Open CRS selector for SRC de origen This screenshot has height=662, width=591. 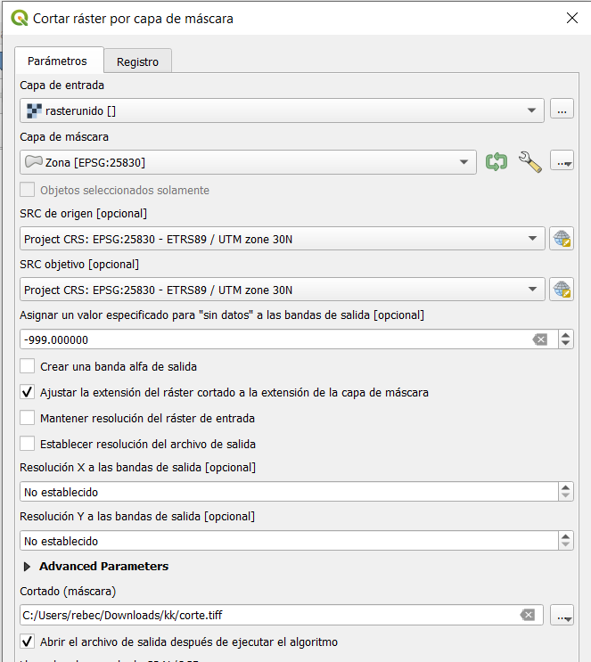click(562, 238)
